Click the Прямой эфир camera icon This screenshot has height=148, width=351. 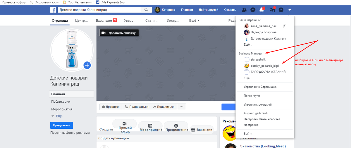pyautogui.click(x=124, y=123)
